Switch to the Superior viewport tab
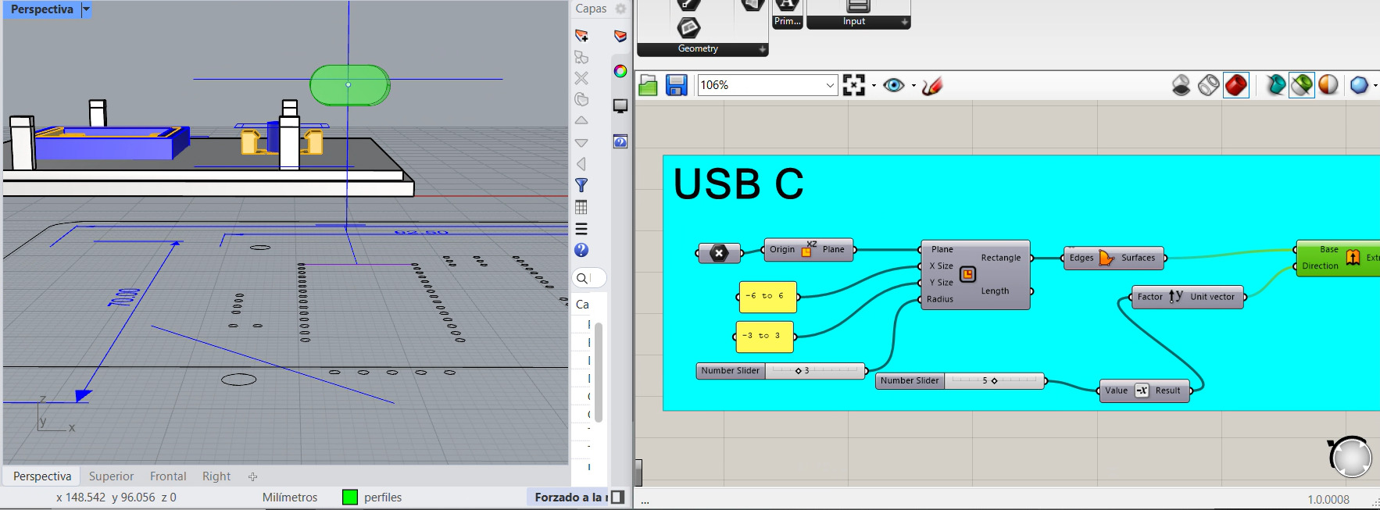The image size is (1380, 510). (111, 476)
